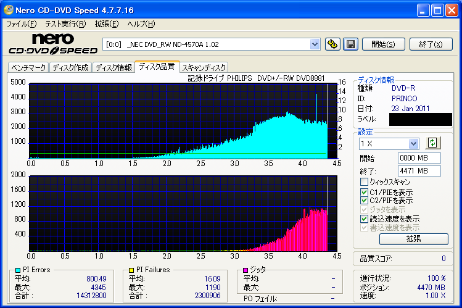Click the 開始(S) start button

pos(383,44)
